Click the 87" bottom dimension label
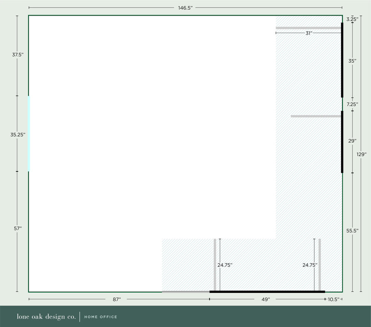 coord(117,298)
